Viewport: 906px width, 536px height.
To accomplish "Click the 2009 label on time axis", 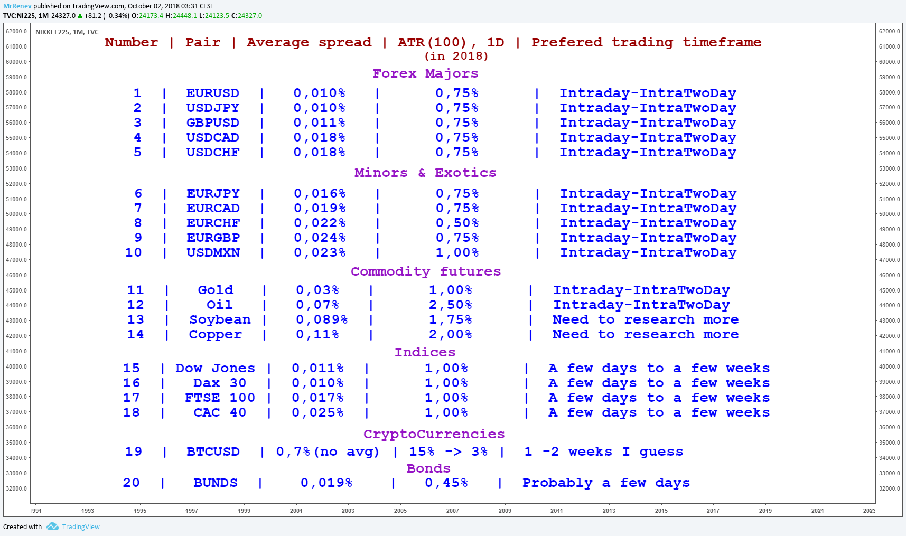I will (505, 511).
